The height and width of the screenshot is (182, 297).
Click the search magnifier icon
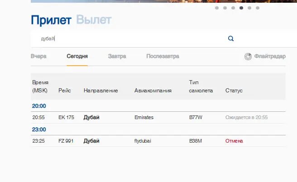231,38
